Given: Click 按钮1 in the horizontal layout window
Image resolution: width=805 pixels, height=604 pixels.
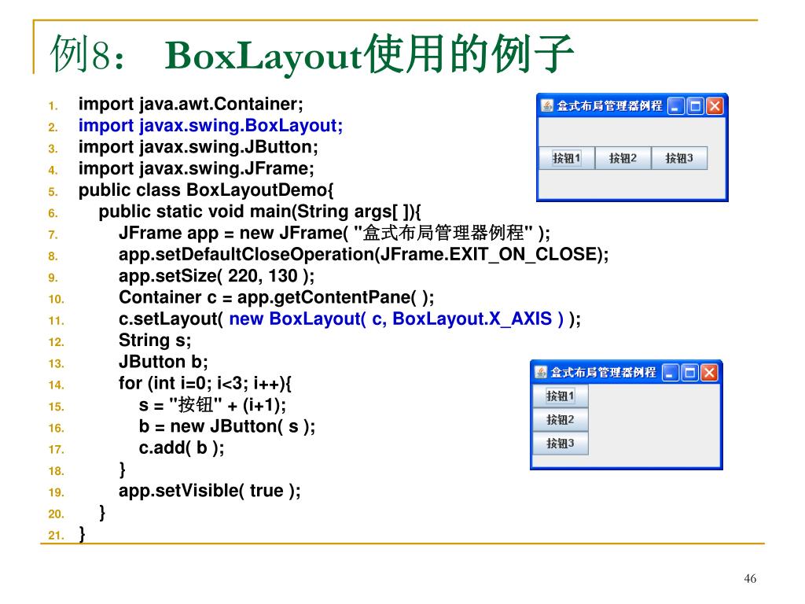Looking at the screenshot, I should 566,158.
